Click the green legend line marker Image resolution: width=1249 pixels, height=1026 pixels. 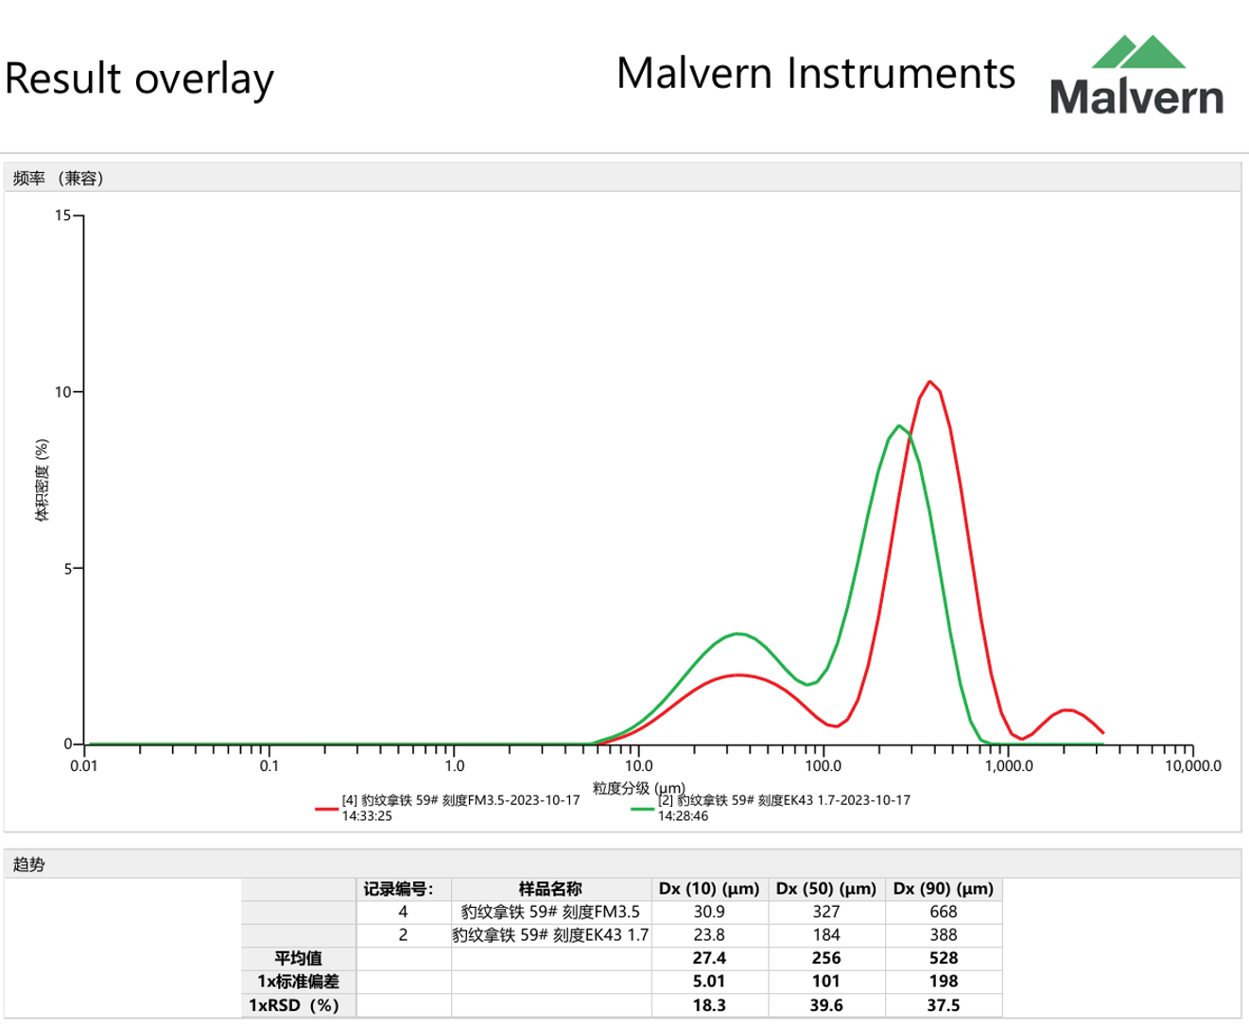[x=643, y=809]
